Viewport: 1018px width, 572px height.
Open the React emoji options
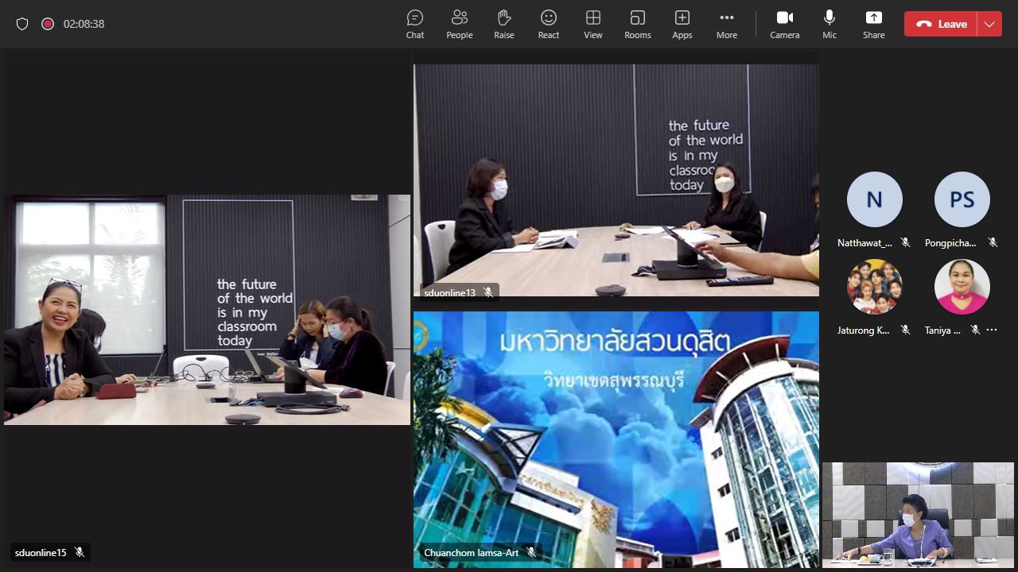point(548,24)
